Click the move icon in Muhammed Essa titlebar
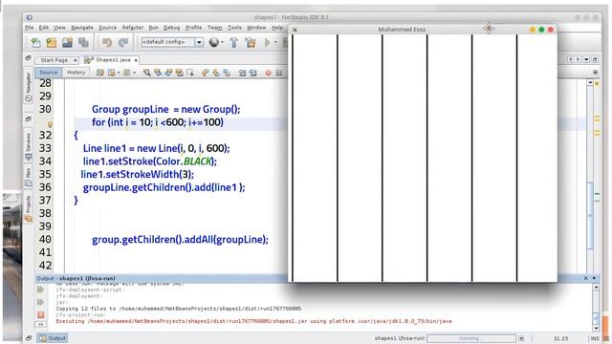Screen dimensions: 612x344 coord(489,28)
